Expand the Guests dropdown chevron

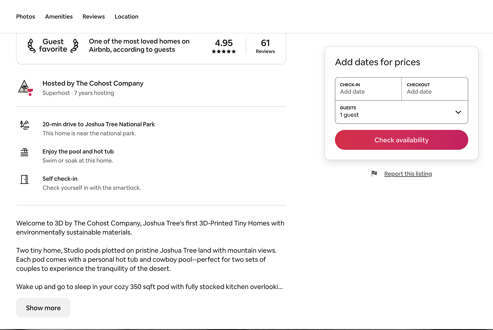[458, 112]
